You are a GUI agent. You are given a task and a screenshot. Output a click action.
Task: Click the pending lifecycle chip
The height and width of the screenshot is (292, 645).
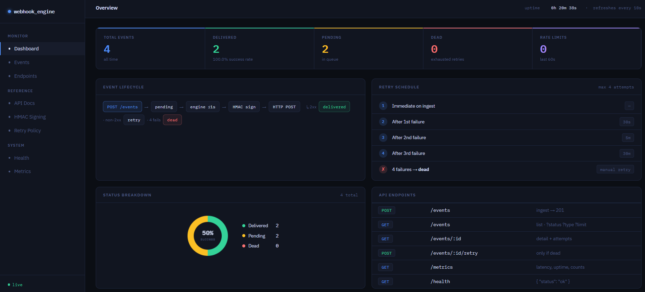coord(164,107)
